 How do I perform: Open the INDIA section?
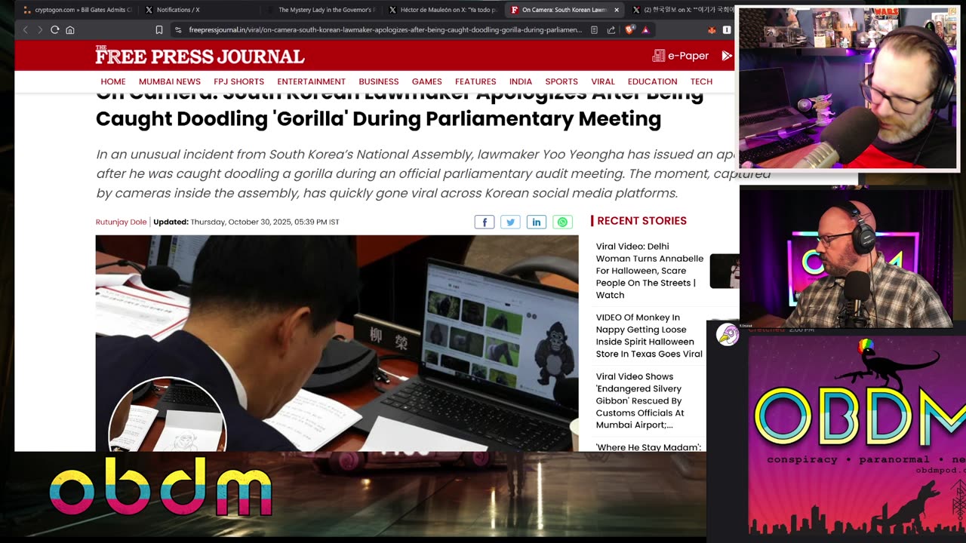521,81
